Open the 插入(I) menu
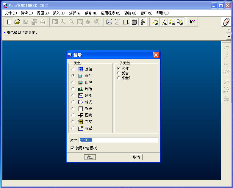The image size is (233, 188). (59, 13)
